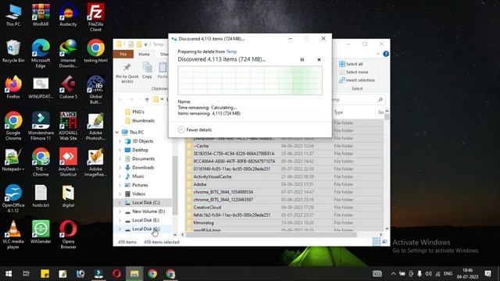Expand the Documents tree node
This screenshot has height=281, width=500.
pyautogui.click(x=120, y=158)
